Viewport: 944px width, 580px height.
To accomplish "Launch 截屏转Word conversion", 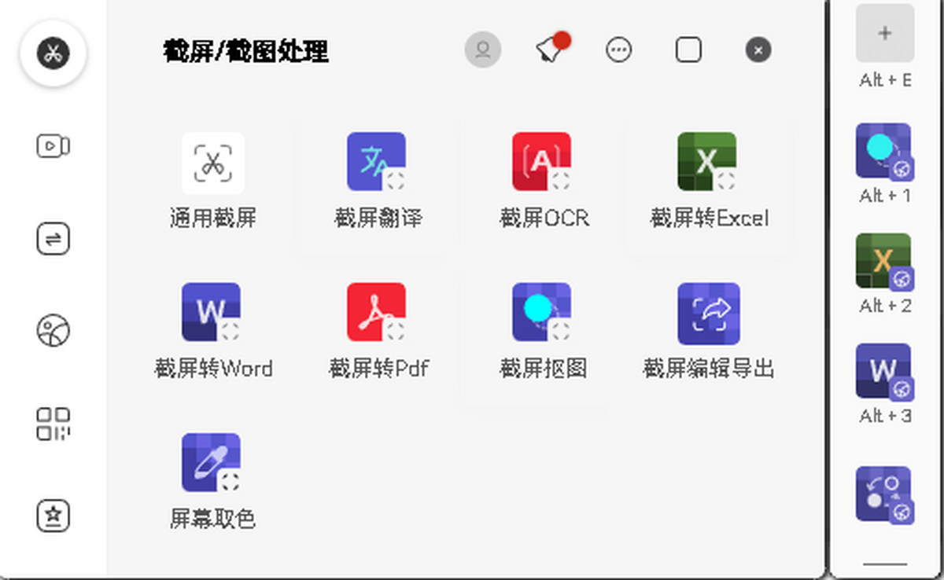I will pos(213,332).
